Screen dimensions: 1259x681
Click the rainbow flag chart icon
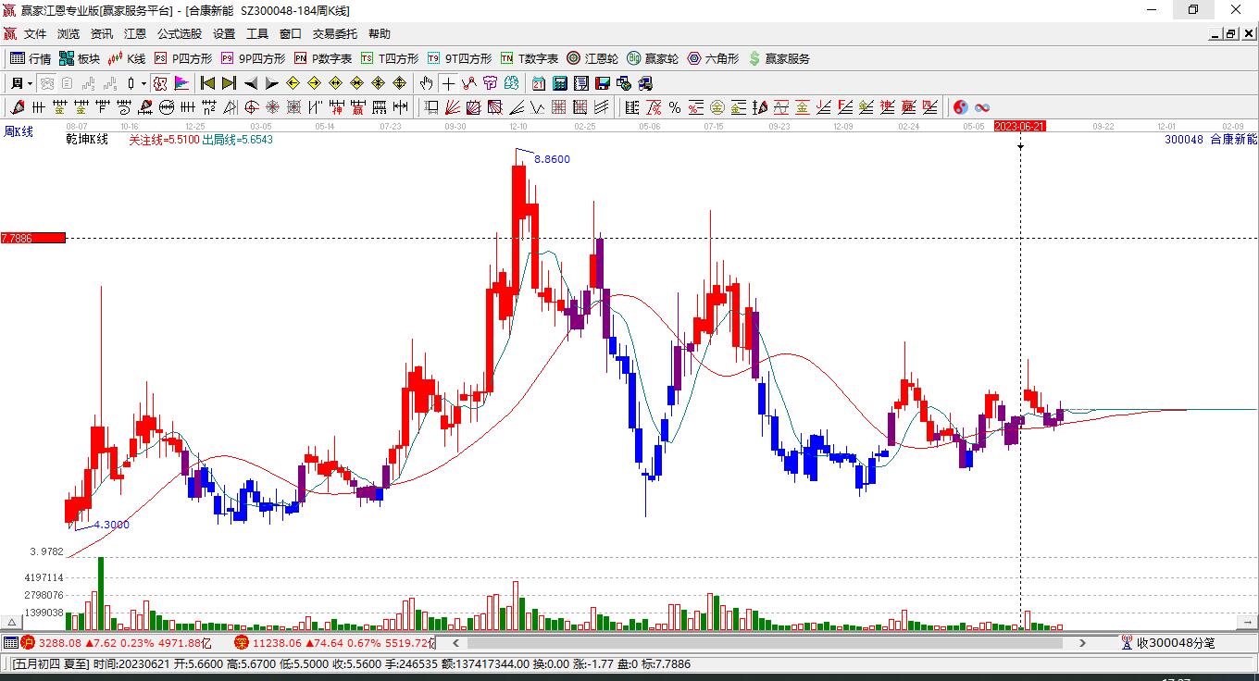181,83
